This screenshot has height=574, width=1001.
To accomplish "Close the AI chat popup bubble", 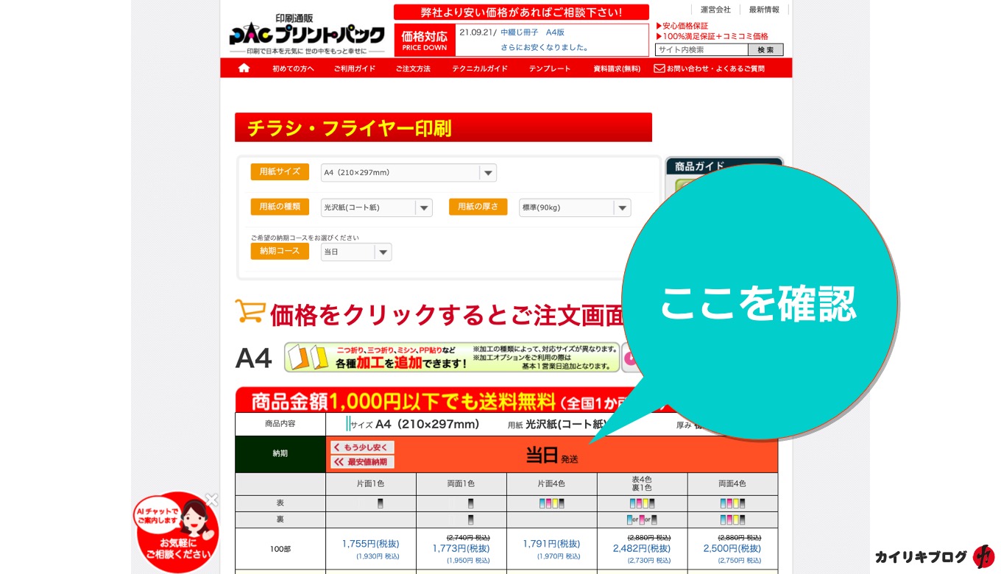I will tap(211, 500).
